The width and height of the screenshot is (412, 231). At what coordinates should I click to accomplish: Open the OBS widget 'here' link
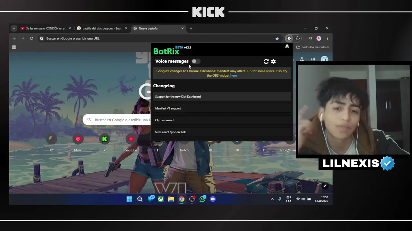pos(233,76)
